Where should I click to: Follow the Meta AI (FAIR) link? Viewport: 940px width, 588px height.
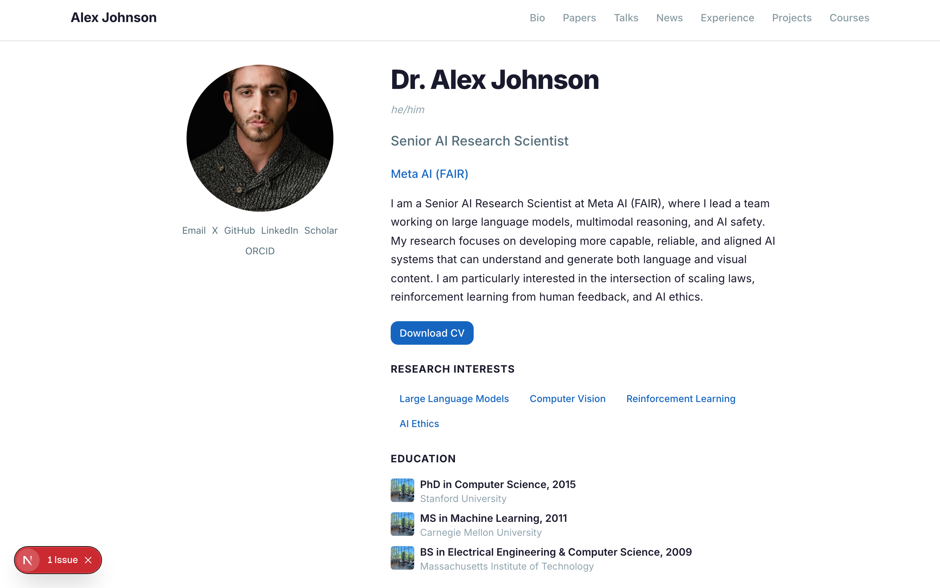pyautogui.click(x=429, y=174)
